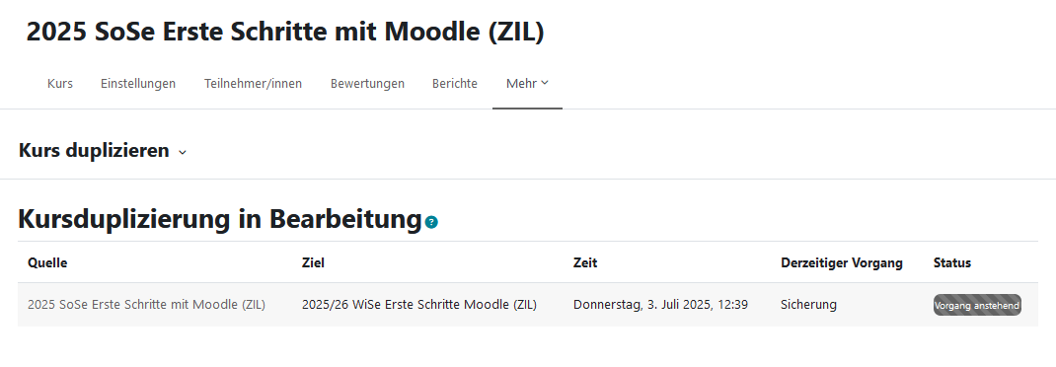The height and width of the screenshot is (367, 1056).
Task: Select the Bewertungen tab
Action: [368, 84]
